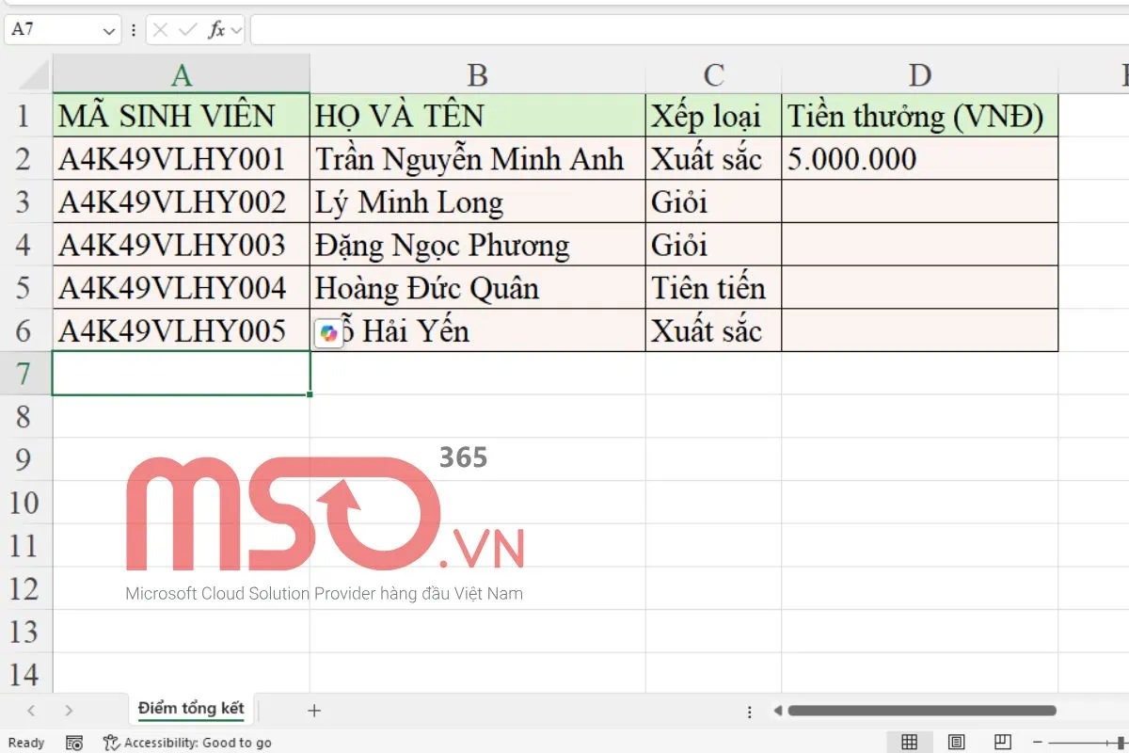Click the horizontal scrollbar at the bottom
Viewport: 1129px width, 753px height.
pos(922,711)
